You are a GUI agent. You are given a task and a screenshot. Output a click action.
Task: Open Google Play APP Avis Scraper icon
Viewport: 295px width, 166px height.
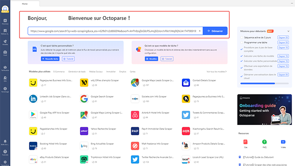coord(33,115)
